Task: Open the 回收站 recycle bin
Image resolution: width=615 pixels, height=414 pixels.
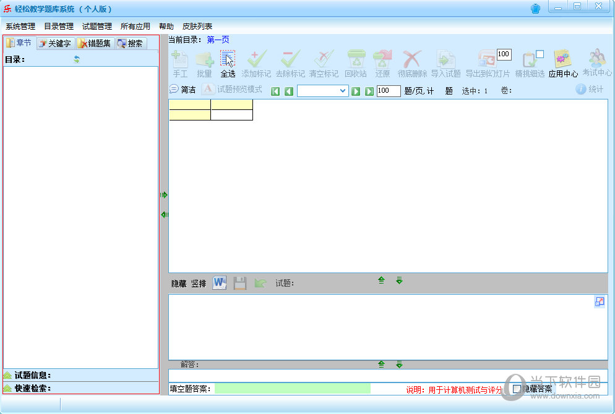Action: tap(356, 64)
